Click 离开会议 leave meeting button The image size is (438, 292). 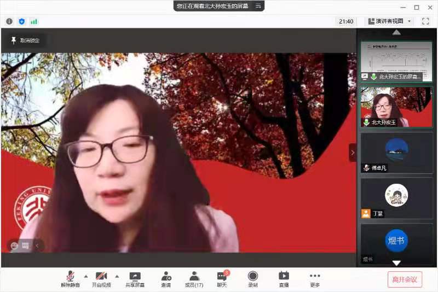[x=405, y=279]
